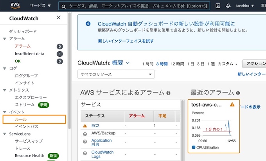This screenshot has width=266, height=161.
Task: Open the test-aws-e alarm chart card
Action: 214,126
